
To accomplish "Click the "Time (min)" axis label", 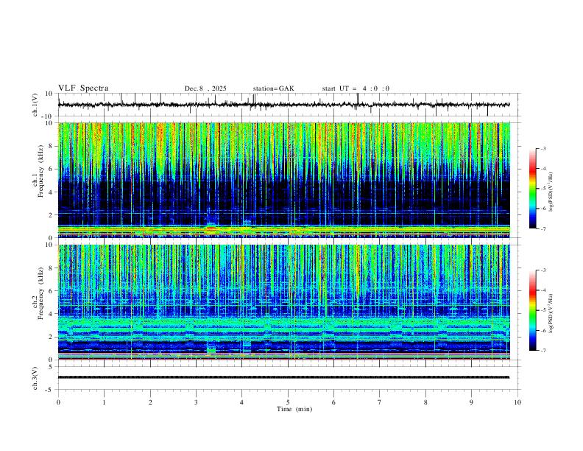I will [x=294, y=409].
